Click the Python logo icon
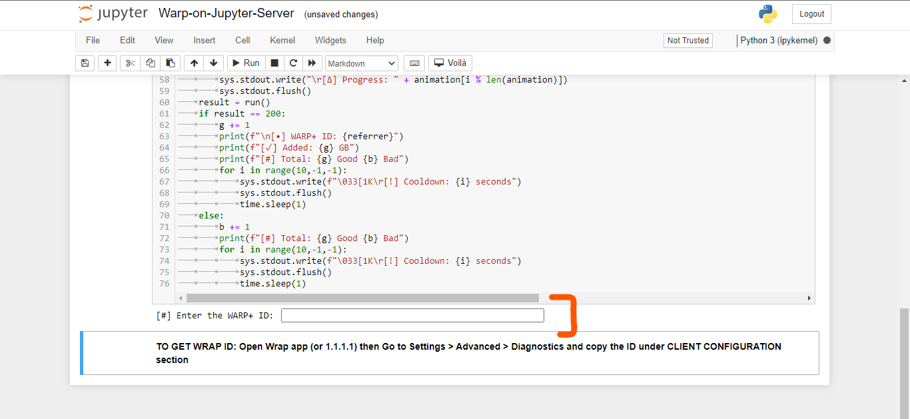The width and height of the screenshot is (910, 419). [767, 14]
